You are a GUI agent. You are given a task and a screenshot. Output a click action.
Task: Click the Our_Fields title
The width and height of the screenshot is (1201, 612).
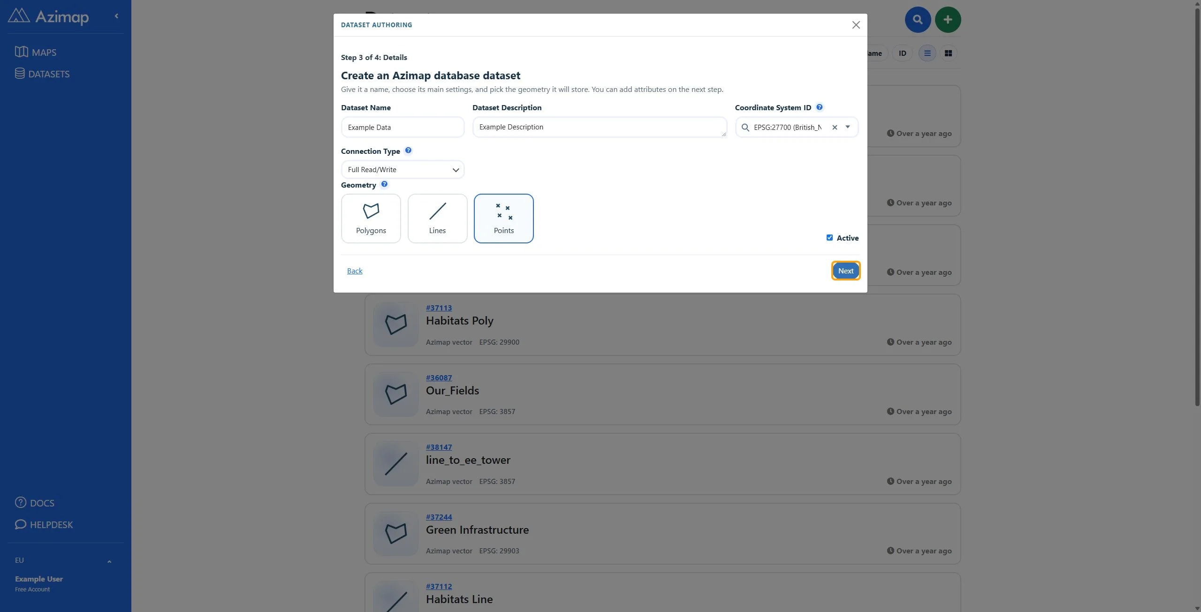[x=452, y=391]
